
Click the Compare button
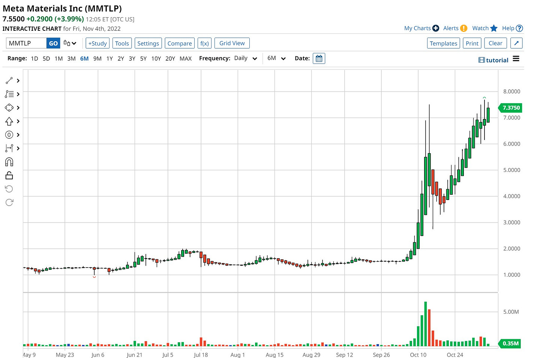[180, 43]
